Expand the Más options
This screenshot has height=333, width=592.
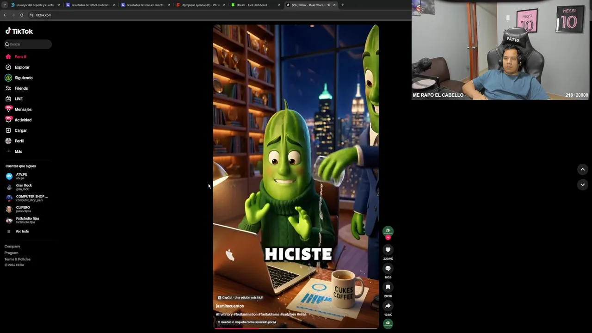tap(18, 152)
